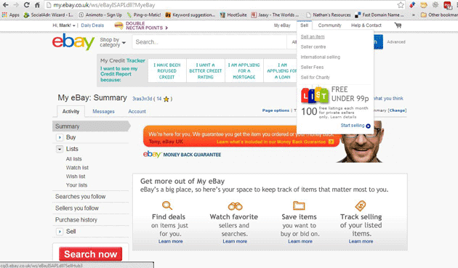Reload the page with the refresh icon
458x268 pixels.
pos(27,5)
